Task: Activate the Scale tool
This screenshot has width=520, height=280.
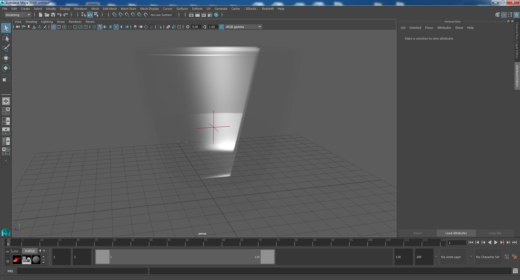Action: [x=6, y=78]
